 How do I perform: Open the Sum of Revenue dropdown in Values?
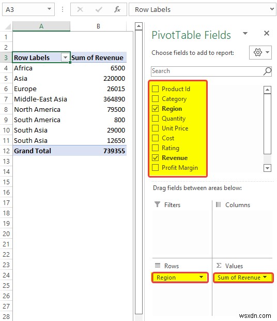pyautogui.click(x=265, y=277)
